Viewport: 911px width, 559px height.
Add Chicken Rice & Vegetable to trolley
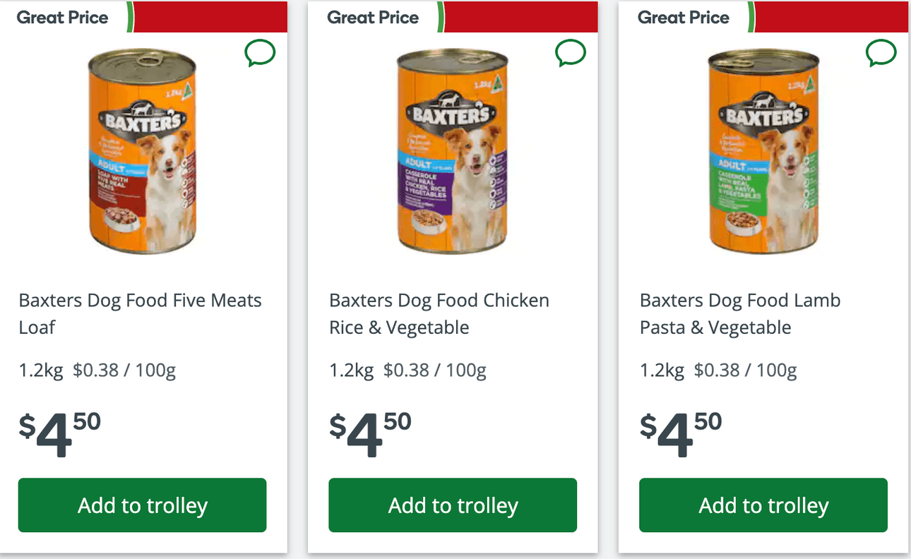point(453,505)
